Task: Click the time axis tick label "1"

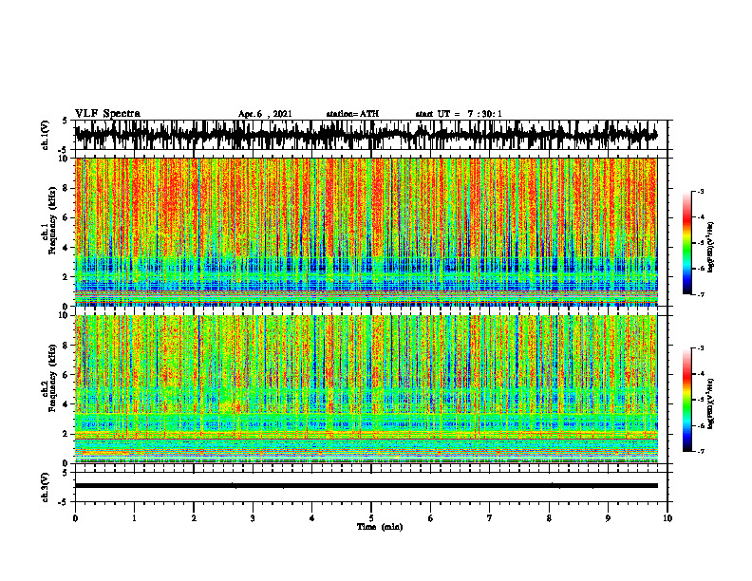Action: pos(134,518)
